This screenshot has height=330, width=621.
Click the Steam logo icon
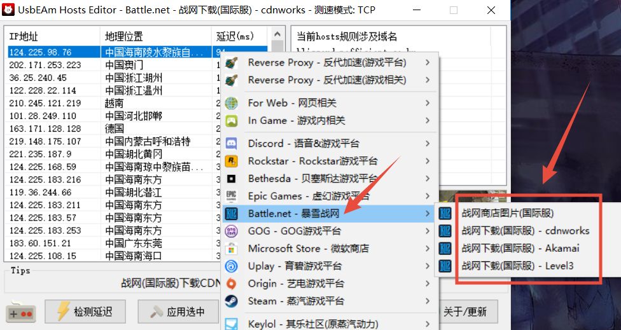pyautogui.click(x=232, y=301)
